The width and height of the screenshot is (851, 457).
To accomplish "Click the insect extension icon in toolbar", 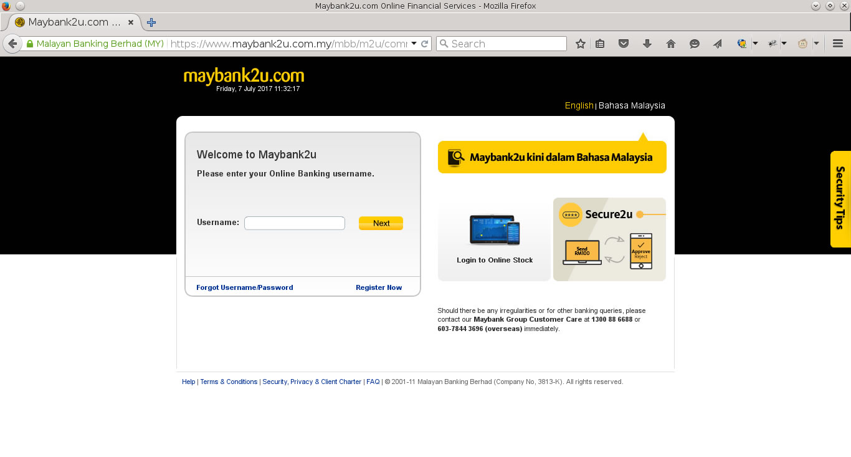I will (x=773, y=44).
